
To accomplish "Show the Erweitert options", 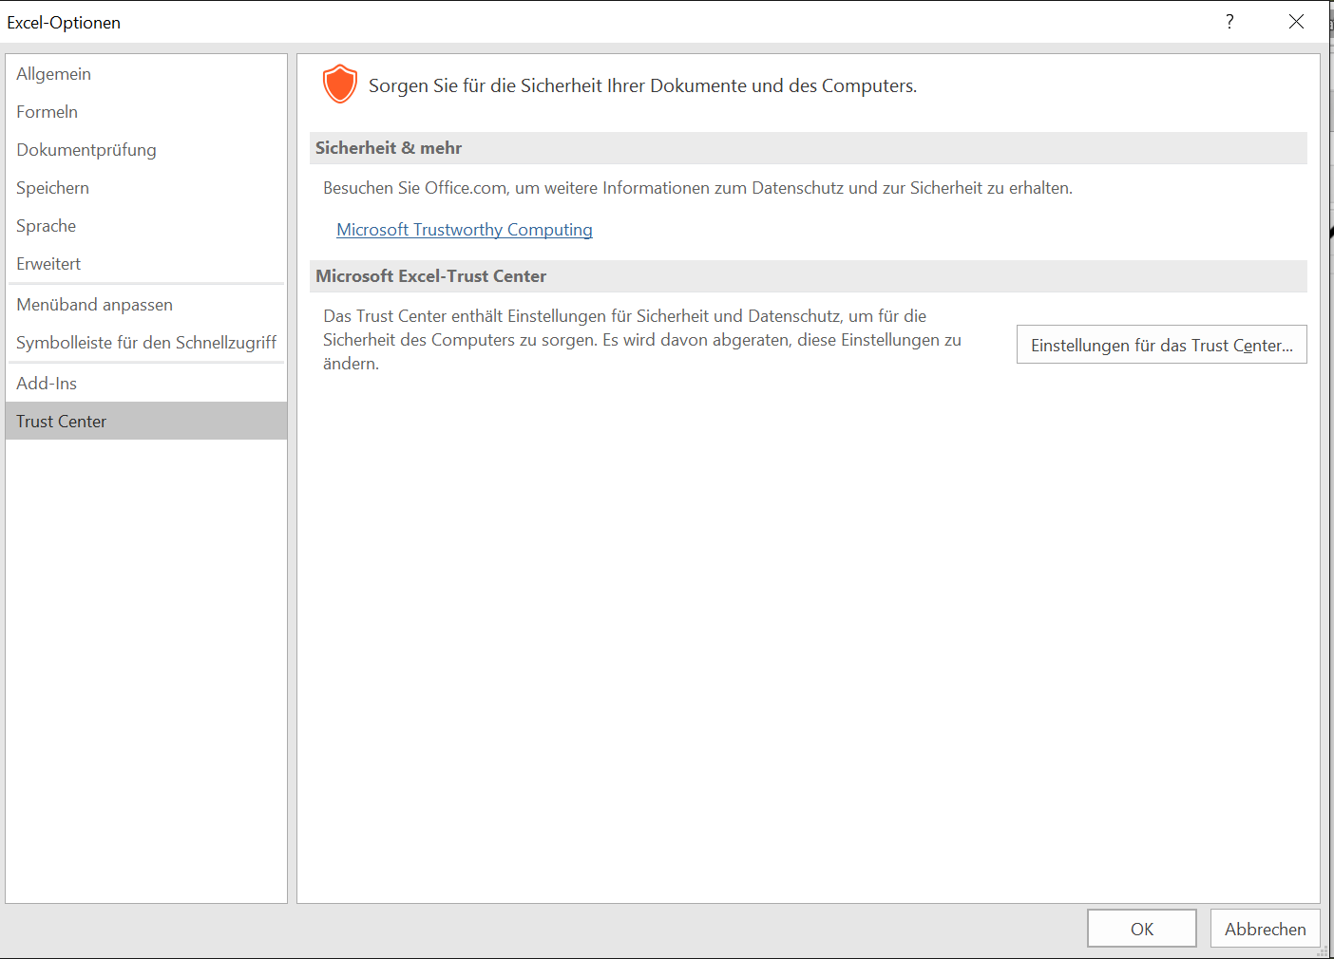I will tap(146, 264).
